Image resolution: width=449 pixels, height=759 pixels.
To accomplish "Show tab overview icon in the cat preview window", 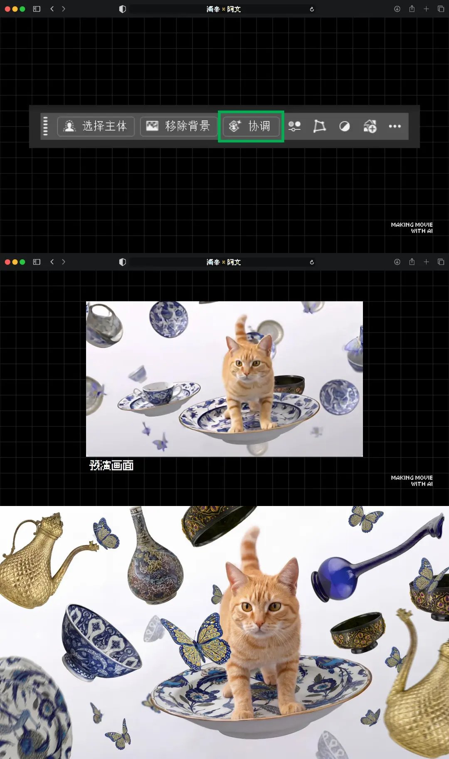I will [441, 262].
